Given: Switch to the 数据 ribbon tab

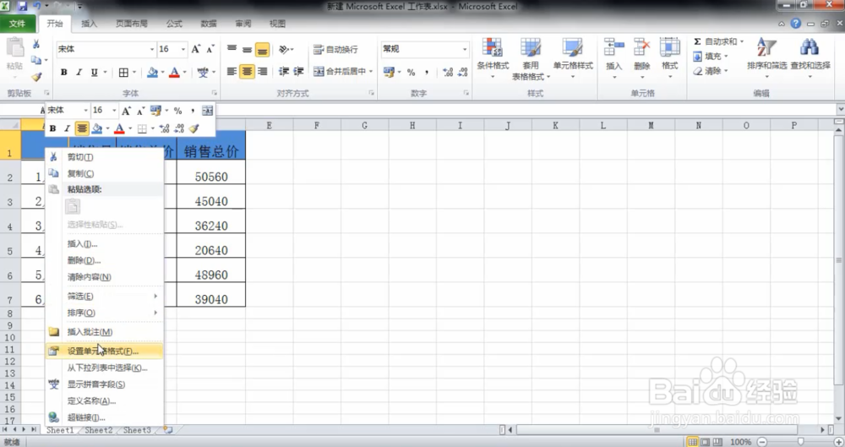Looking at the screenshot, I should pyautogui.click(x=209, y=24).
